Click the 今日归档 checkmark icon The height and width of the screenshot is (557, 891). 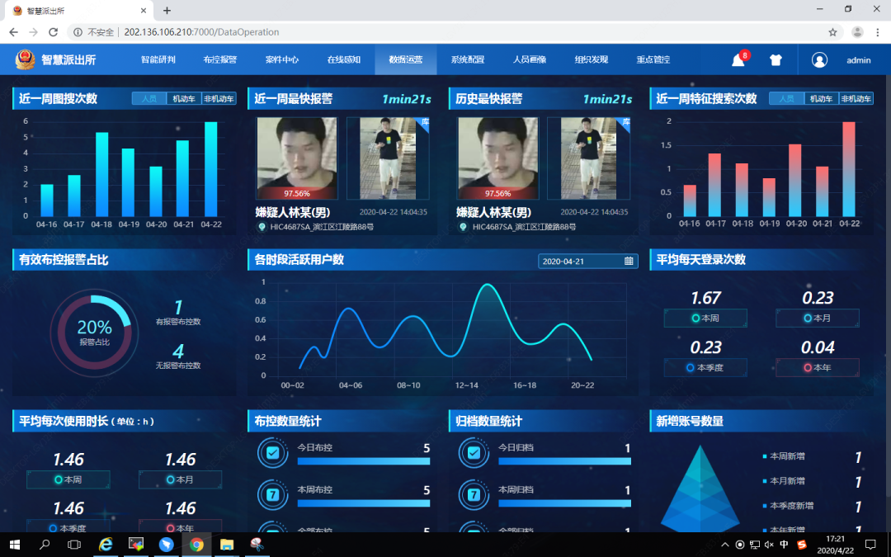474,453
